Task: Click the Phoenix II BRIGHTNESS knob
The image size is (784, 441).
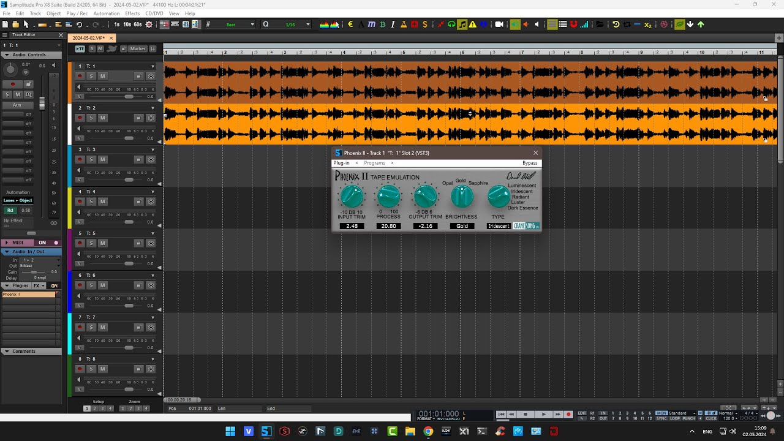Action: pyautogui.click(x=462, y=197)
